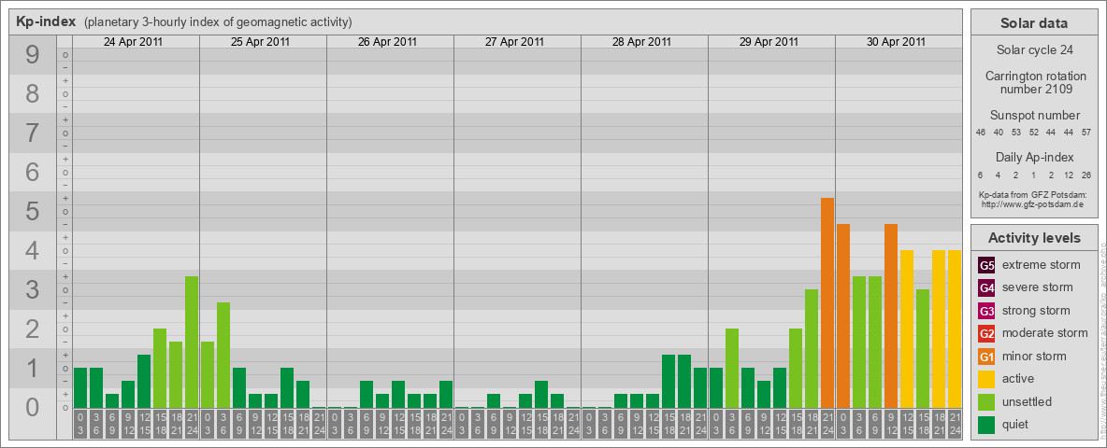Click the orange bar for 30 Apr 9-12

tap(891, 315)
